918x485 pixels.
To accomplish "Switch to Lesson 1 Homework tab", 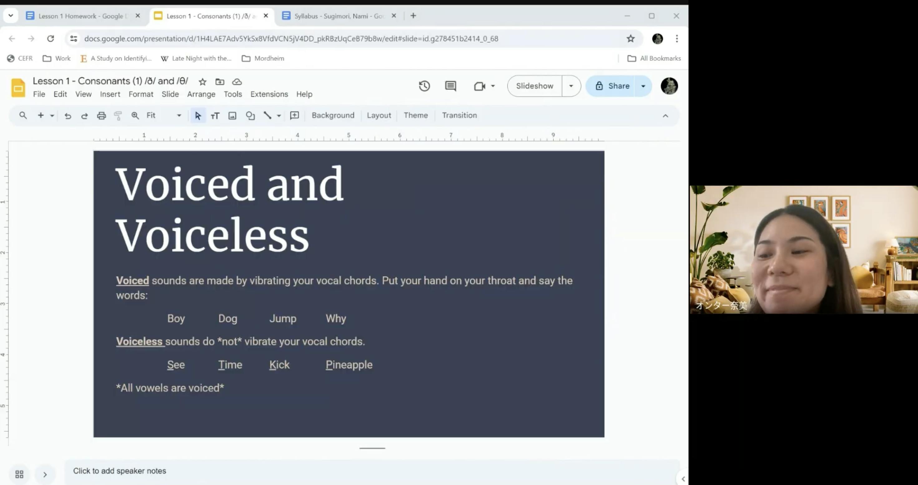I will [x=81, y=16].
